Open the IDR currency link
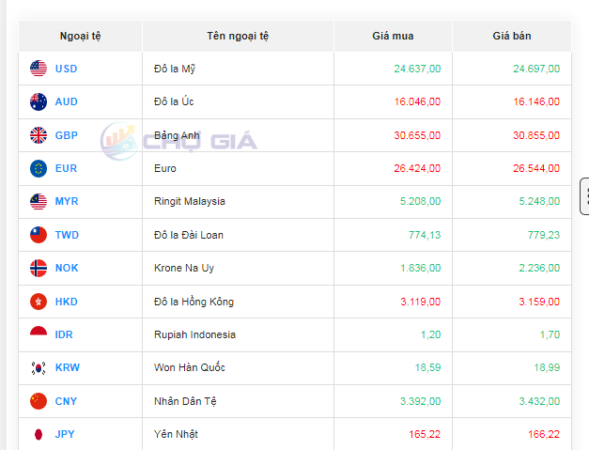 [x=66, y=334]
